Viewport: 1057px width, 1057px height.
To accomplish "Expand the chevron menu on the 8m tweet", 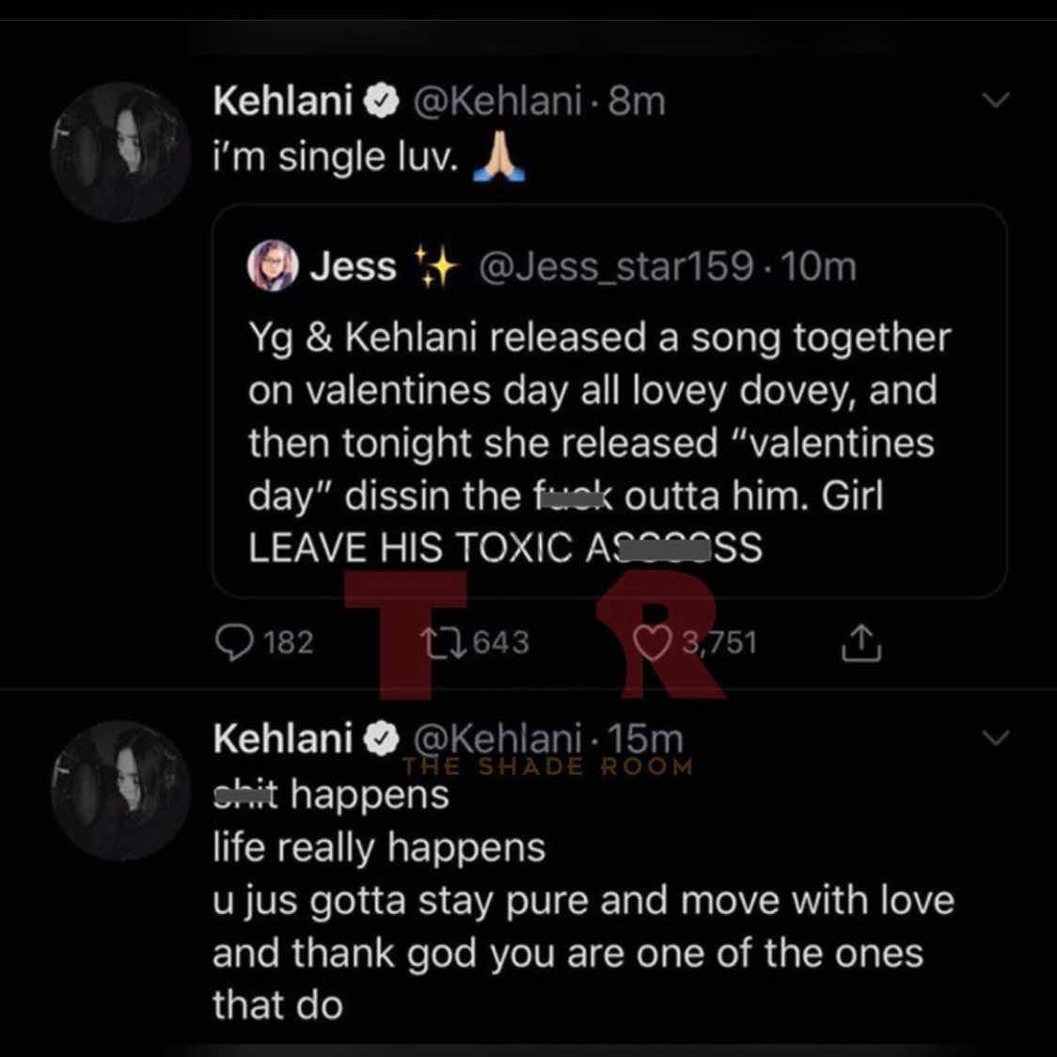I will (x=996, y=100).
